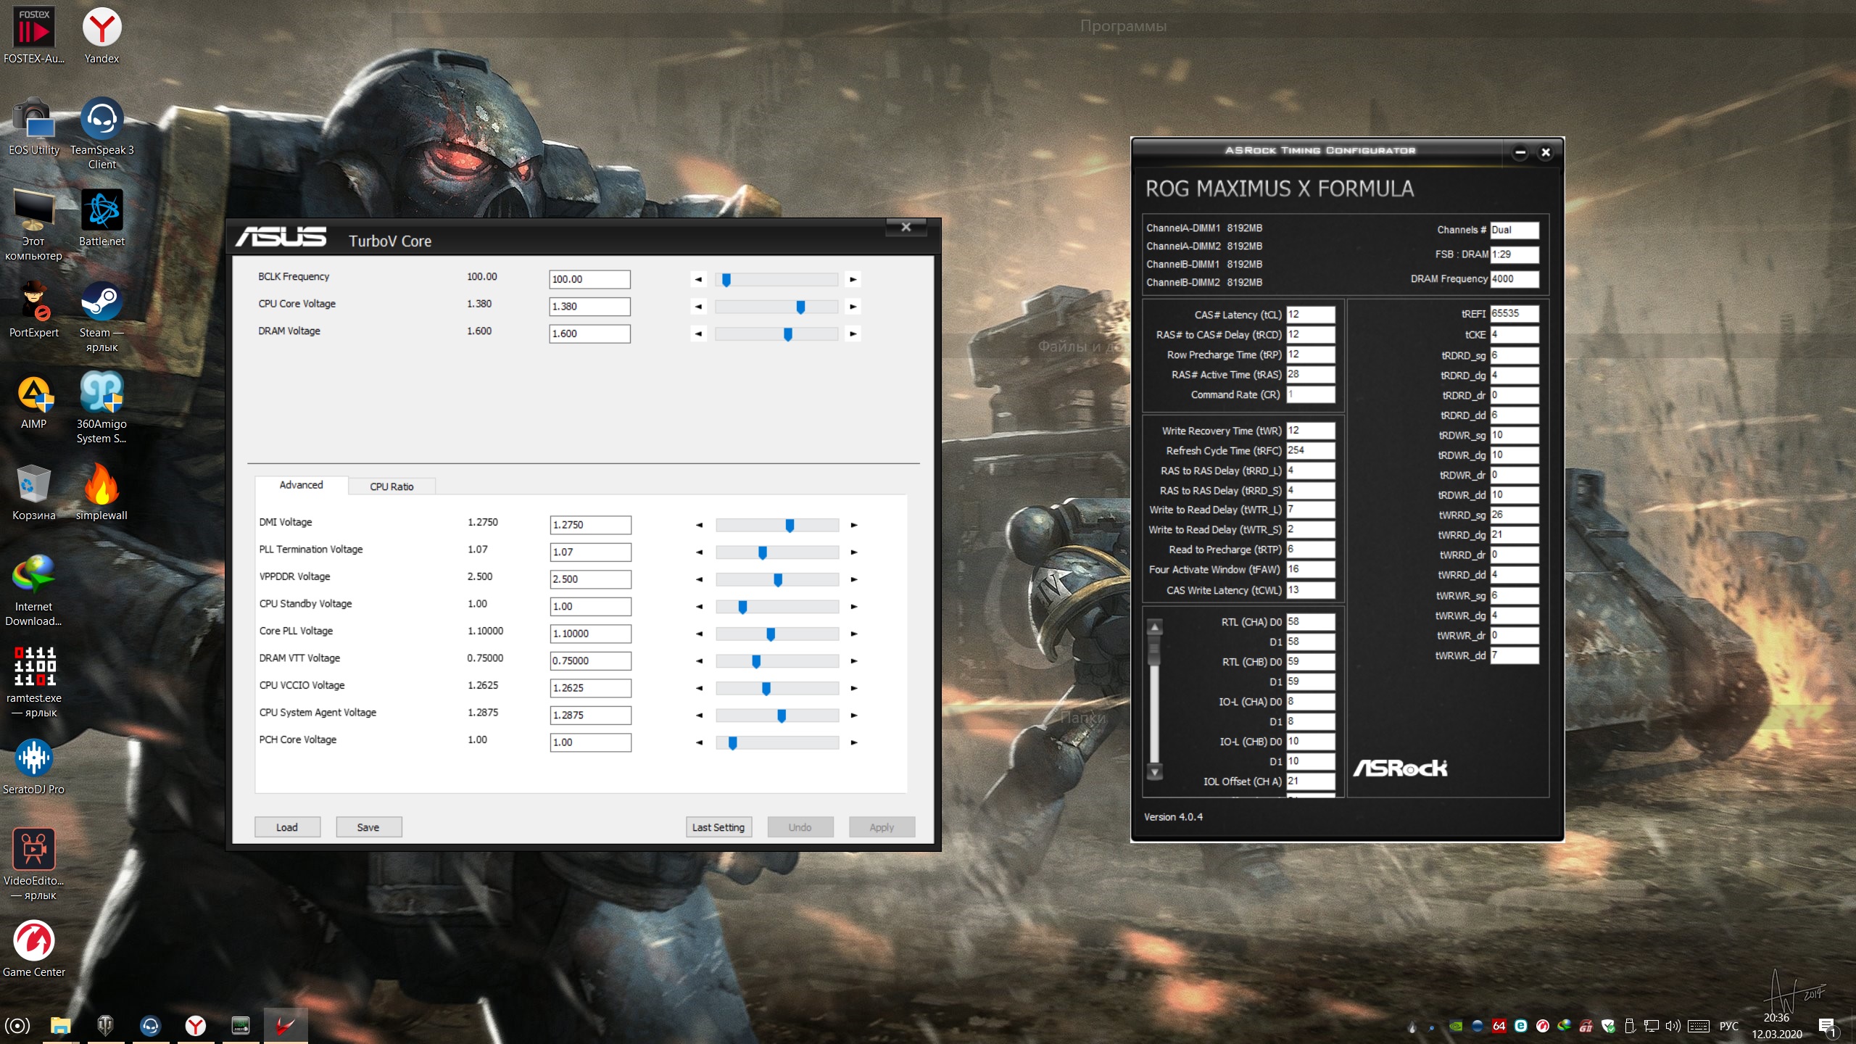The image size is (1856, 1044).
Task: Increase DMI Voltage with right arrow
Action: click(853, 525)
